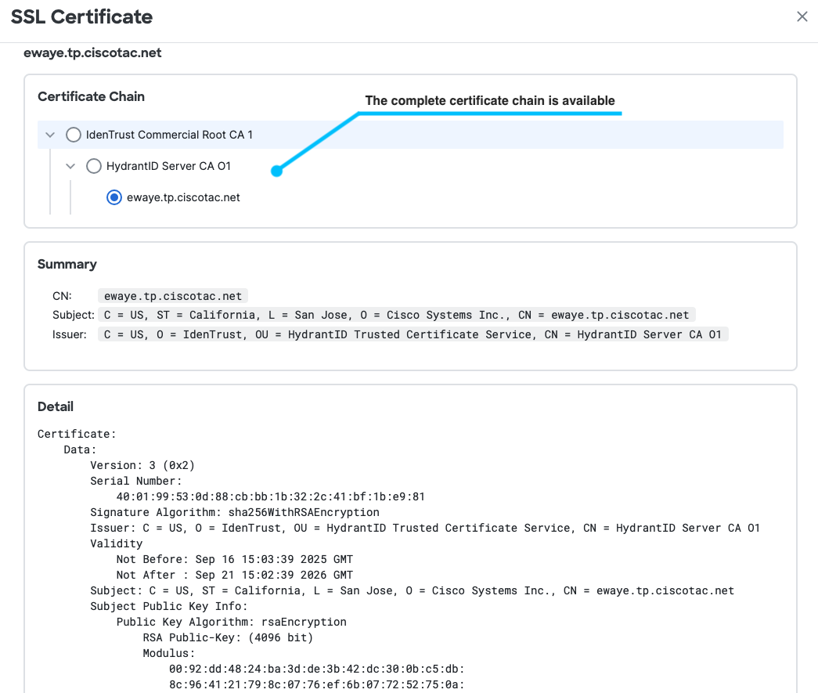Select the HydrantID Server CA O1 radio button
The image size is (818, 693).
click(x=93, y=165)
